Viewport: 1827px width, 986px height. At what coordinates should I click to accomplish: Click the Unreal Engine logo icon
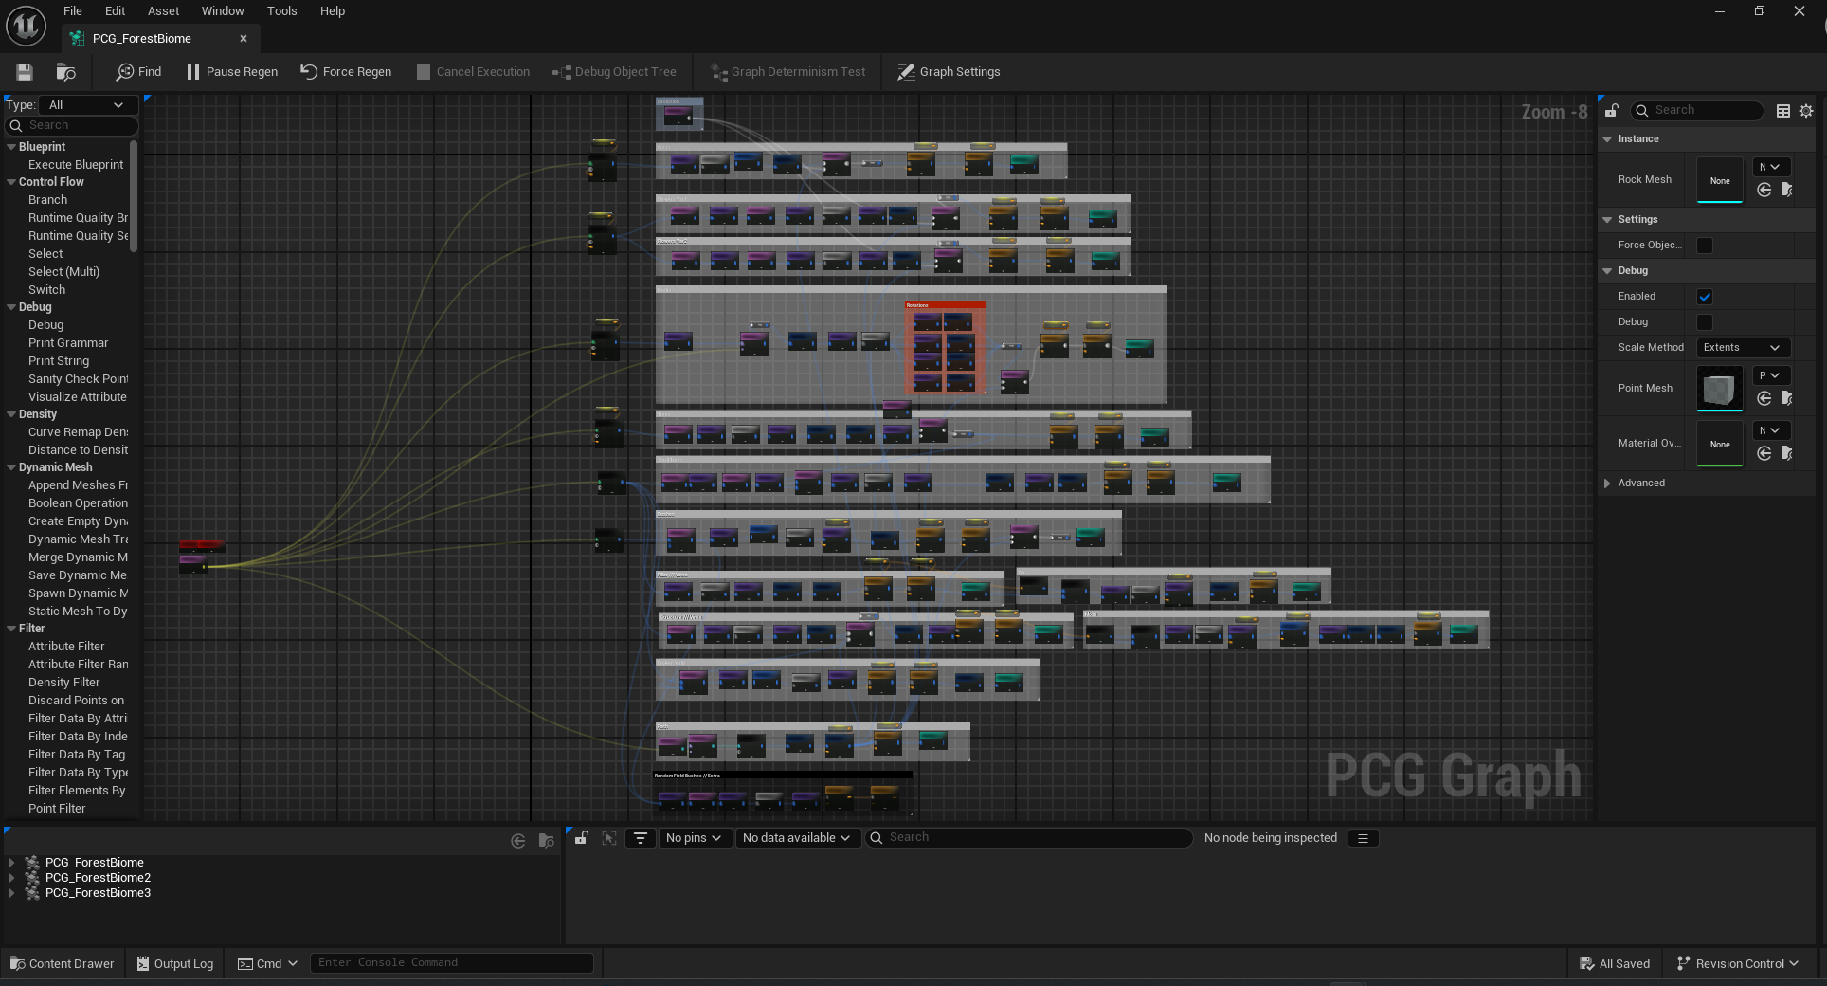[26, 26]
